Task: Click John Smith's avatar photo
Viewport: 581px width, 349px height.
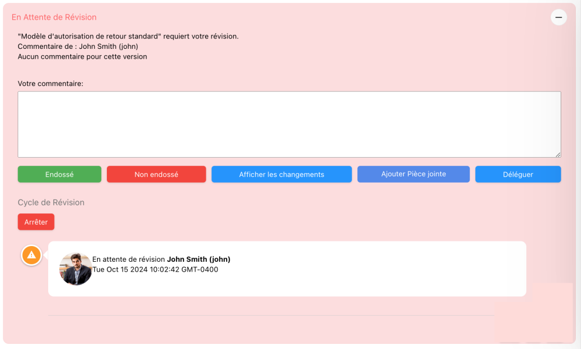Action: [x=76, y=269]
